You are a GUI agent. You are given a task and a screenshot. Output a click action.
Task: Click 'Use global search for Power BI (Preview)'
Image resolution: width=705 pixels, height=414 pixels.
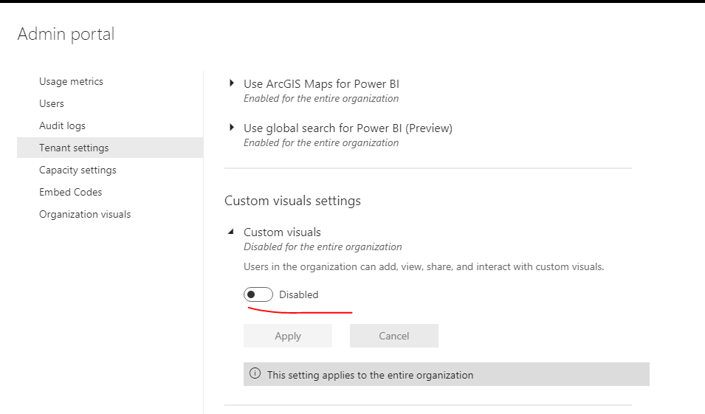(x=348, y=128)
